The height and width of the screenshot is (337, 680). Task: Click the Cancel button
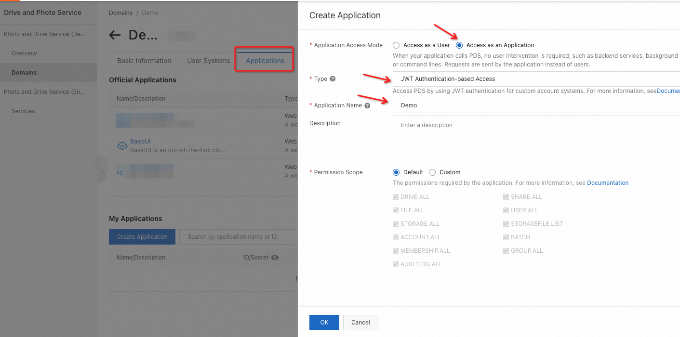pyautogui.click(x=360, y=323)
